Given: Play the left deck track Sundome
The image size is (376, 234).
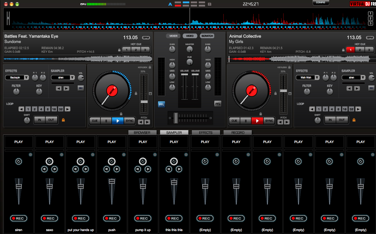Looking at the screenshot, I should pyautogui.click(x=118, y=121).
